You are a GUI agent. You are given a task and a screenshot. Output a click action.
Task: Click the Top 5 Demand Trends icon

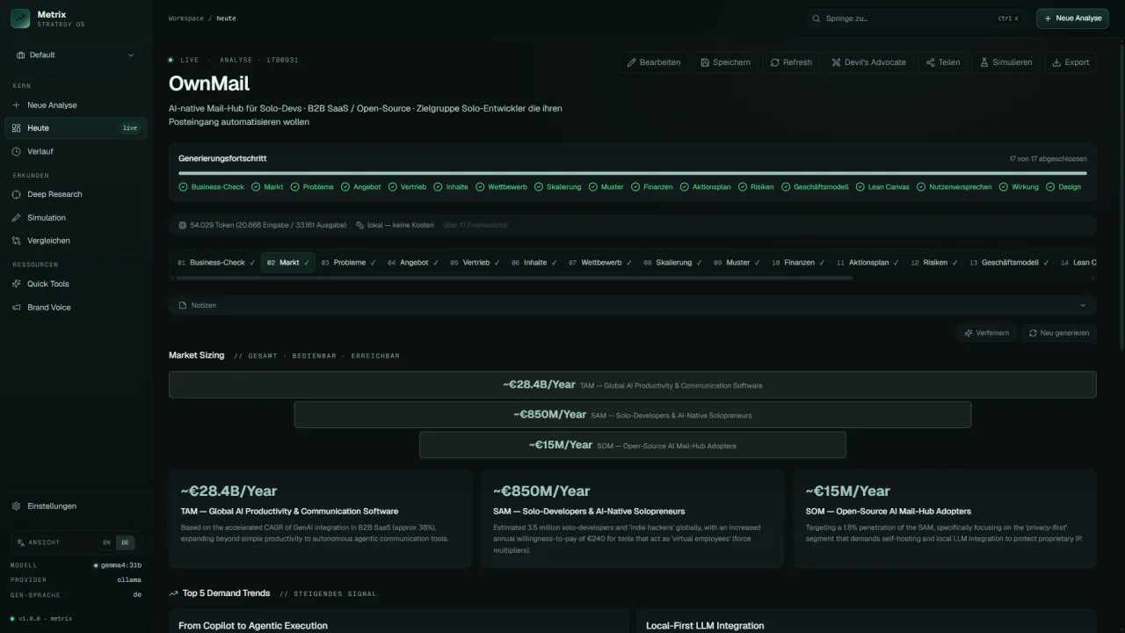[174, 593]
